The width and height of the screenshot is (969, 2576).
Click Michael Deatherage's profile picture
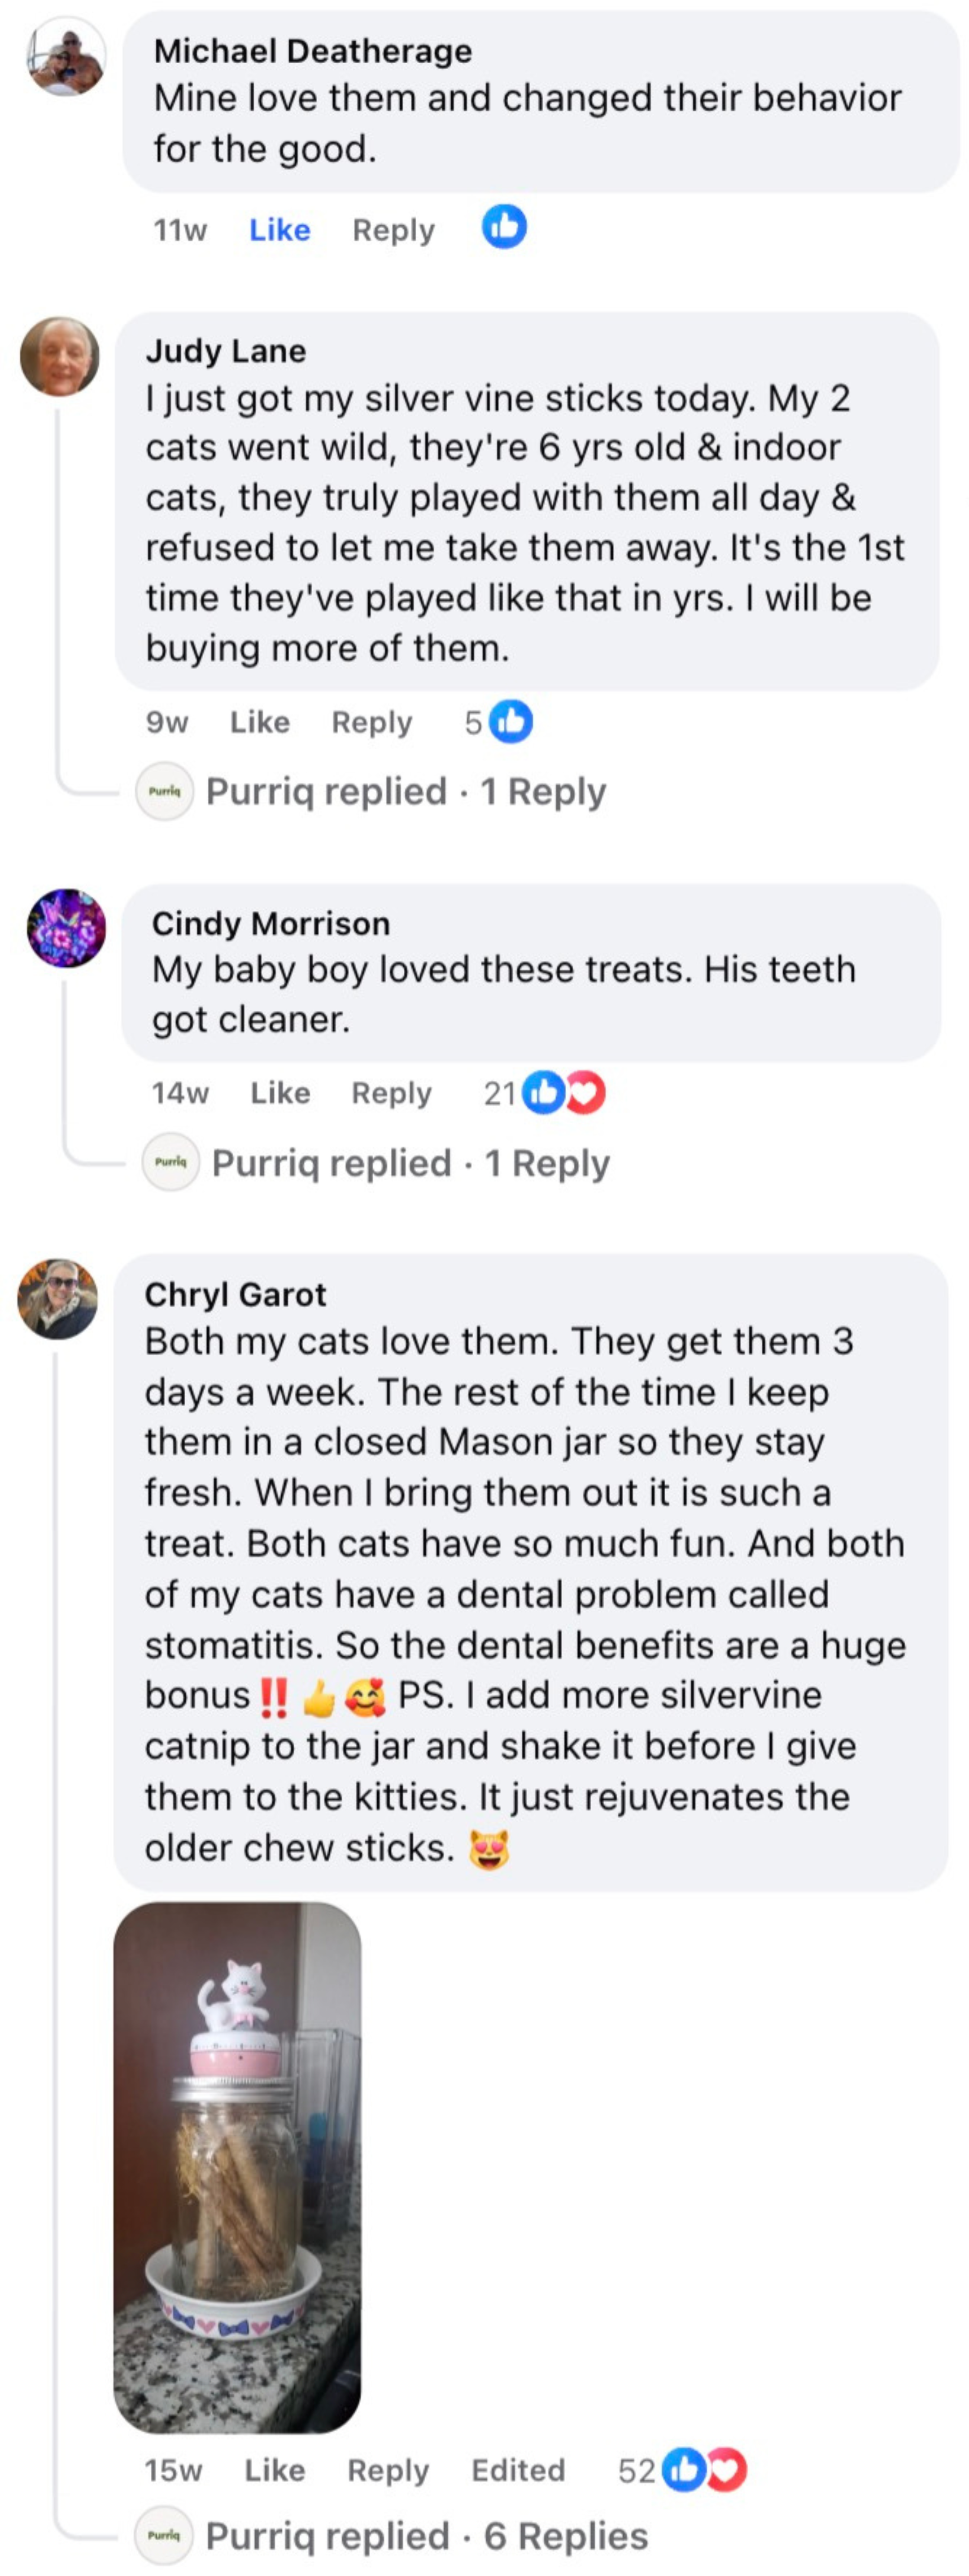66,57
